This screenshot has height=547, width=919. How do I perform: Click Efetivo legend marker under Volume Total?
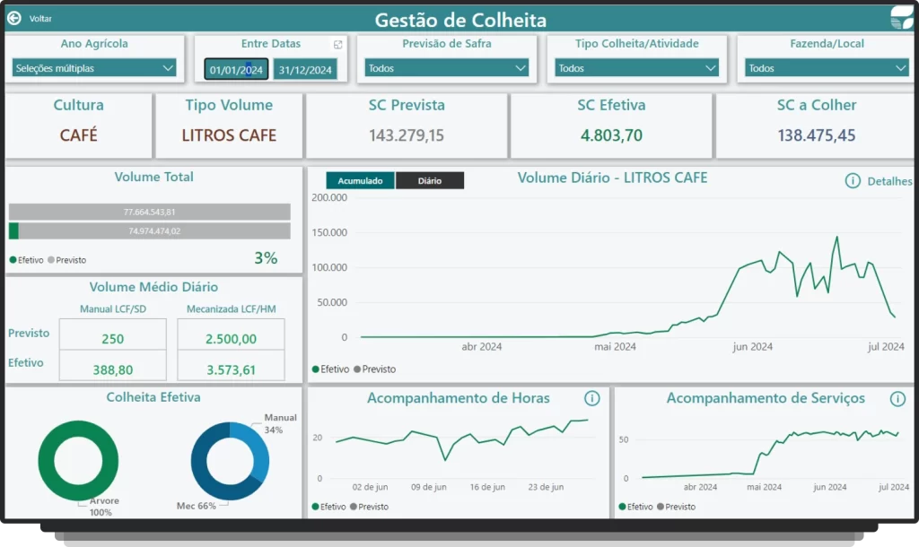[13, 260]
